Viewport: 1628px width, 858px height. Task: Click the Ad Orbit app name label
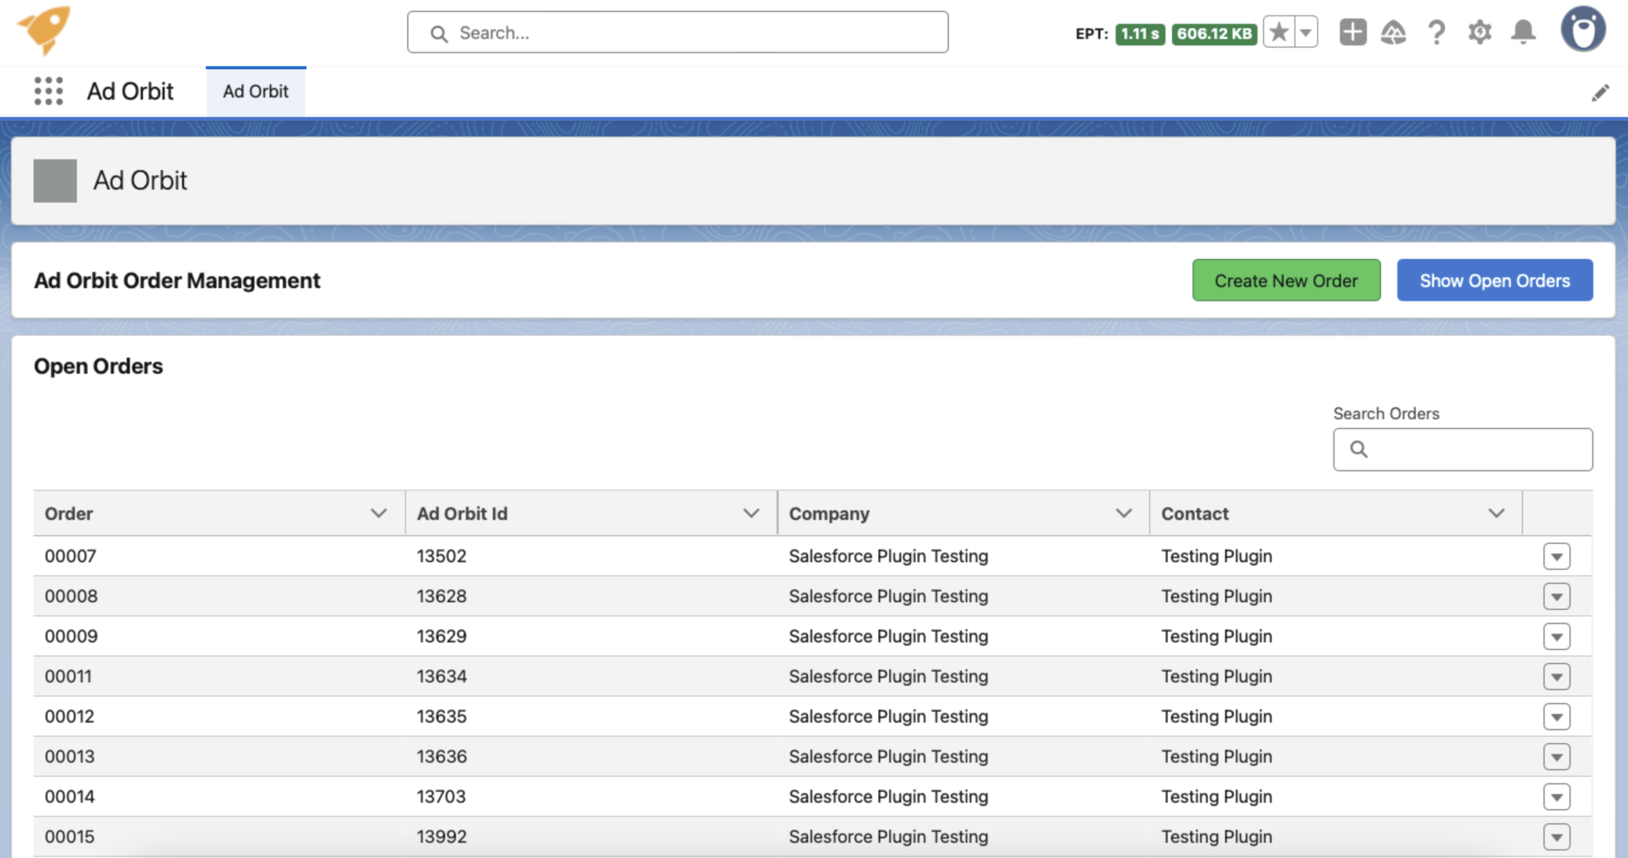pos(130,91)
